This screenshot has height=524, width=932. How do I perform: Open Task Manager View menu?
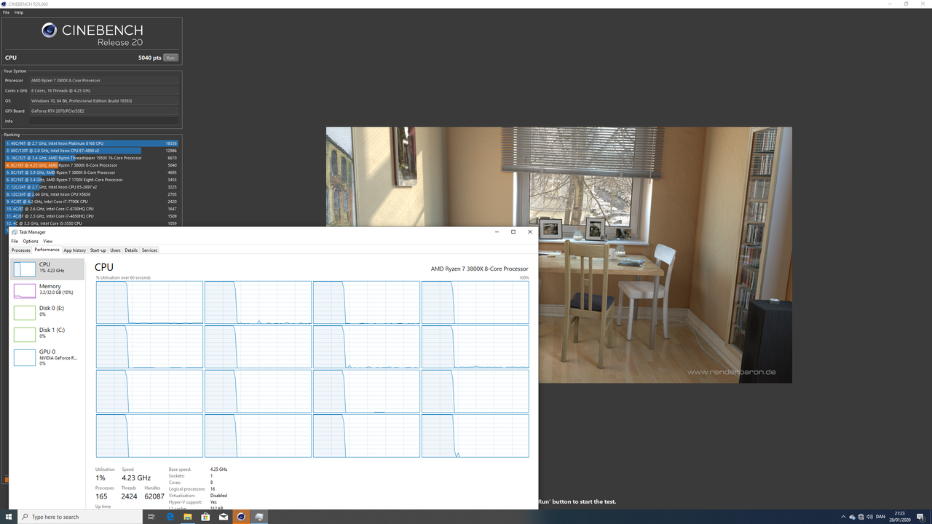[48, 241]
